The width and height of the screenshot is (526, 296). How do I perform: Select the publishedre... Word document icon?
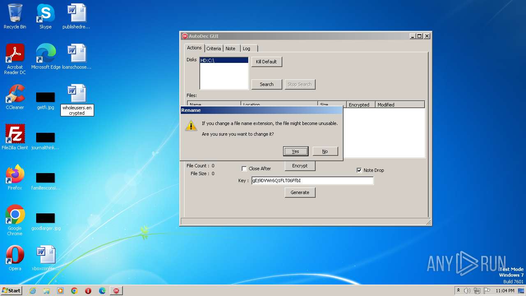(76, 16)
